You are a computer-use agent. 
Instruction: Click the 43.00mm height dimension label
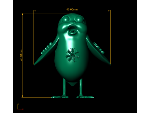21,55
